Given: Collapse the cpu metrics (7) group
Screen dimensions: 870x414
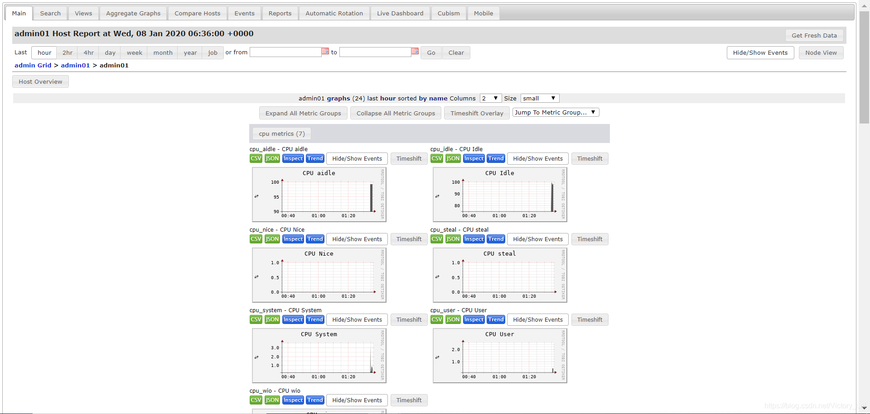Looking at the screenshot, I should (282, 133).
